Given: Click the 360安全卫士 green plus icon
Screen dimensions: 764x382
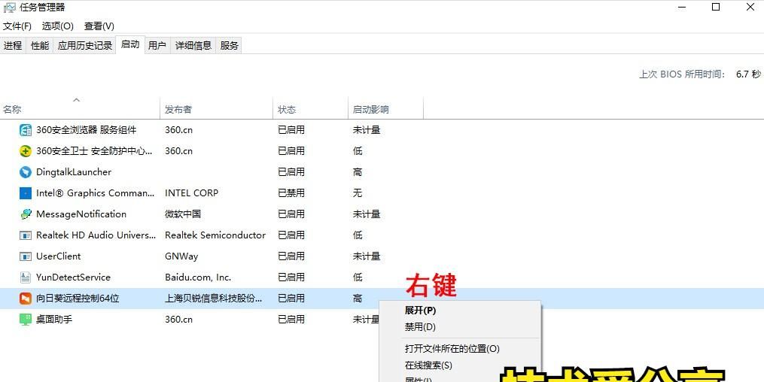Looking at the screenshot, I should [26, 151].
